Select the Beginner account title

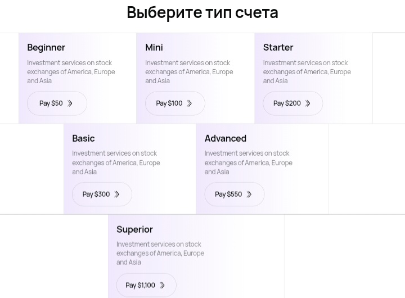46,47
